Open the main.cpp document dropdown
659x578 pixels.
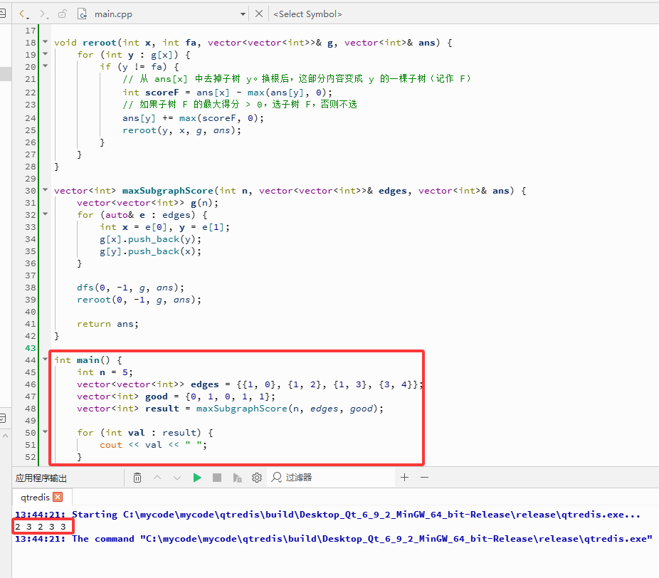click(243, 14)
